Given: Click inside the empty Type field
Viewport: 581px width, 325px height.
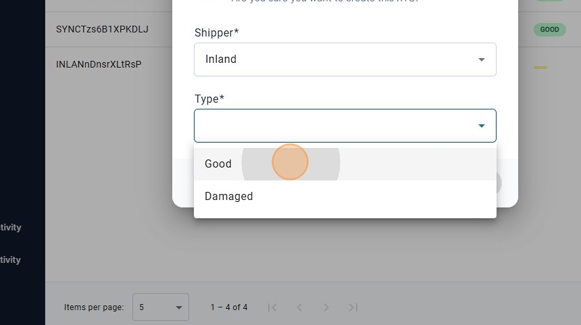Looking at the screenshot, I should pos(331,126).
